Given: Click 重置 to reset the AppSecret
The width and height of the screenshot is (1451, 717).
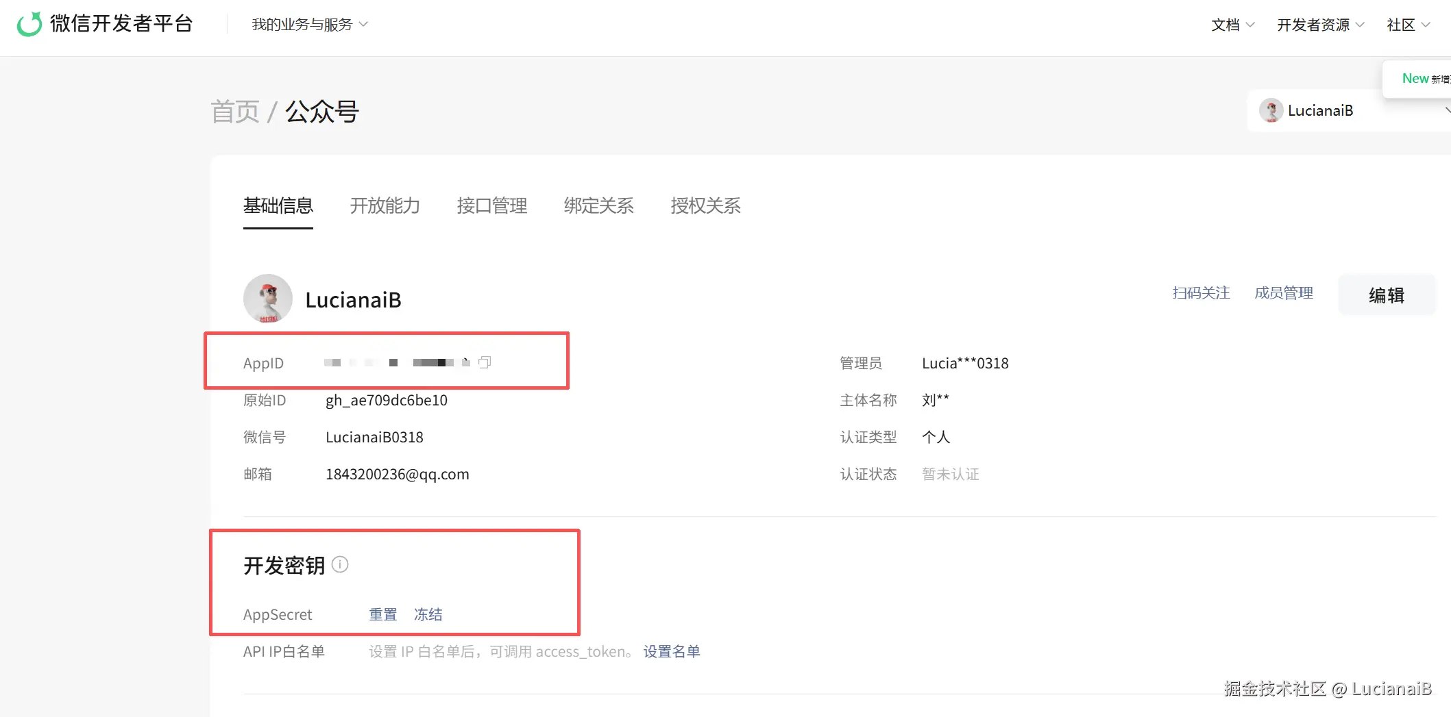Looking at the screenshot, I should [x=383, y=614].
